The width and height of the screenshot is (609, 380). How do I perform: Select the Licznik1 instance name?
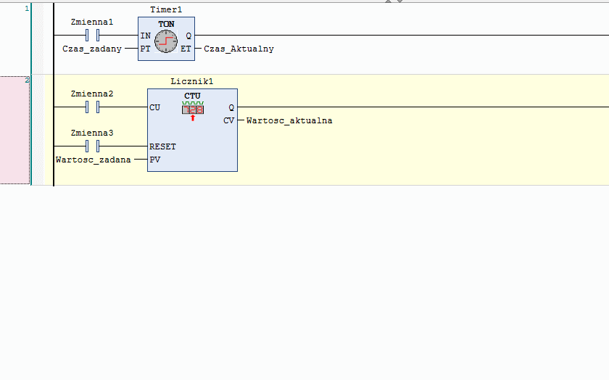pyautogui.click(x=192, y=82)
